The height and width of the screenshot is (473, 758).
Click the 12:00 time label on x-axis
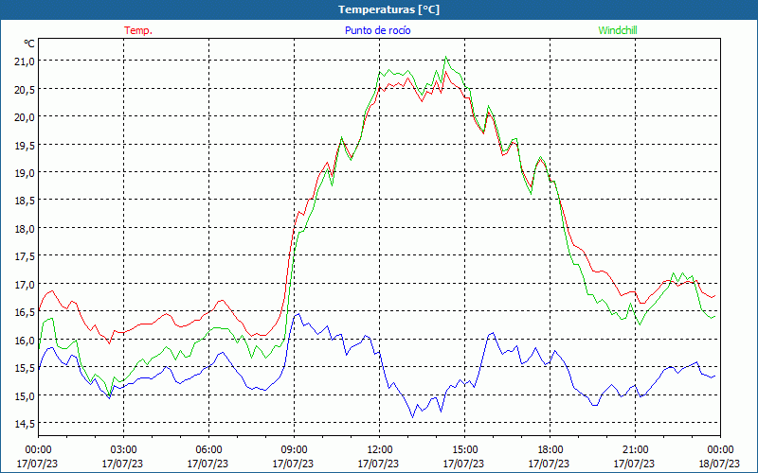(x=379, y=450)
